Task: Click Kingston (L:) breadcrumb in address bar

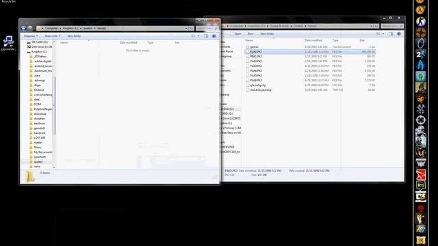Action: coord(70,28)
